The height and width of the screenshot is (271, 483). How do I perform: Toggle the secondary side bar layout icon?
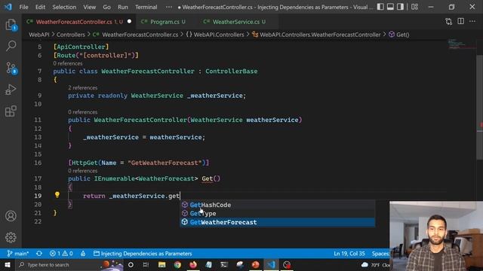400,7
